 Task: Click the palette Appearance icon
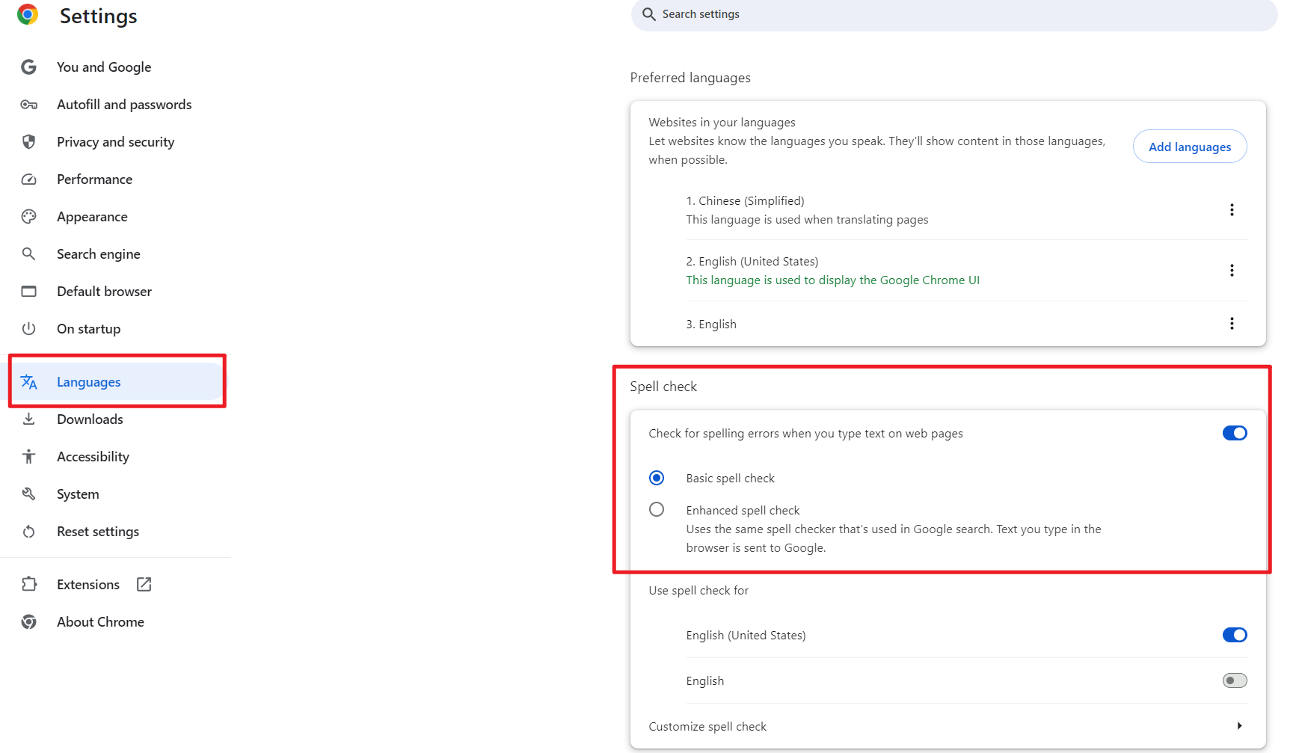28,217
